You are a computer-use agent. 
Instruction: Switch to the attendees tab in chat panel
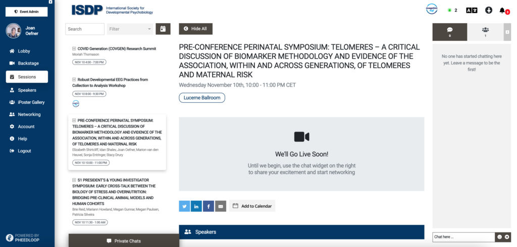(x=485, y=32)
